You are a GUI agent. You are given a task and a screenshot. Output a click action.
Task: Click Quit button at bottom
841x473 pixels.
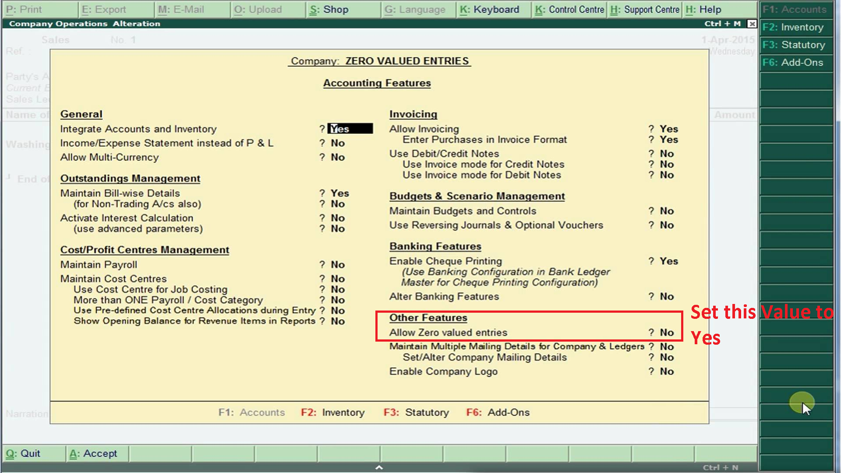click(x=34, y=453)
